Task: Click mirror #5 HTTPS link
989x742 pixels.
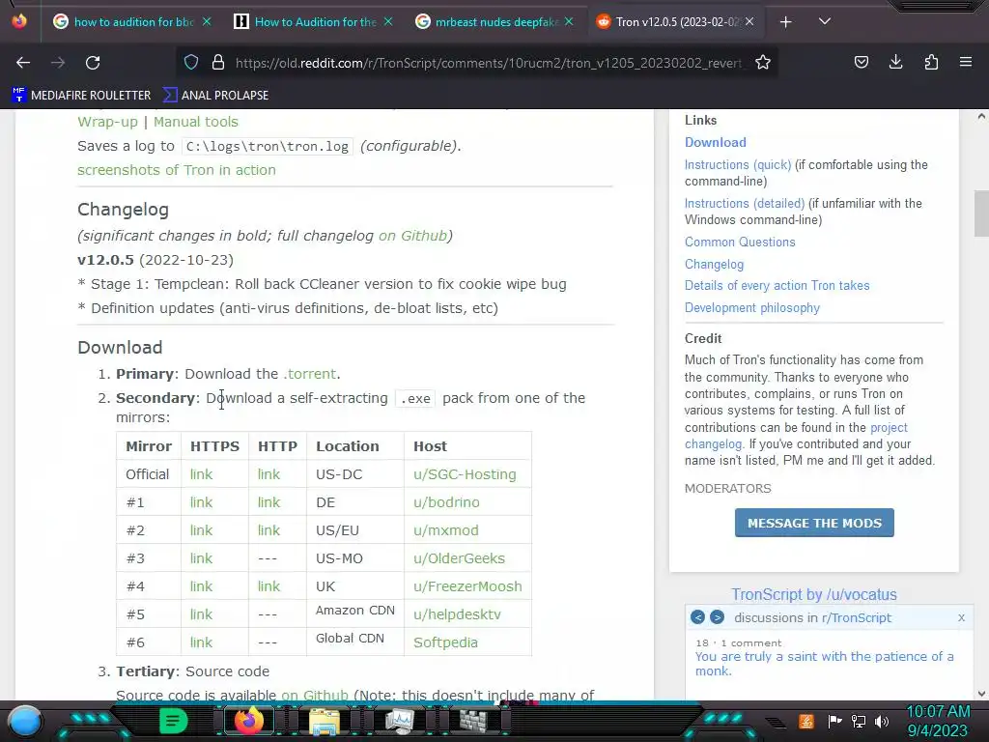Action: (201, 614)
